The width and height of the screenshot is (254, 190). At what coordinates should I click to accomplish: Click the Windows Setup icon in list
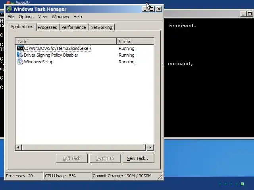(20, 62)
